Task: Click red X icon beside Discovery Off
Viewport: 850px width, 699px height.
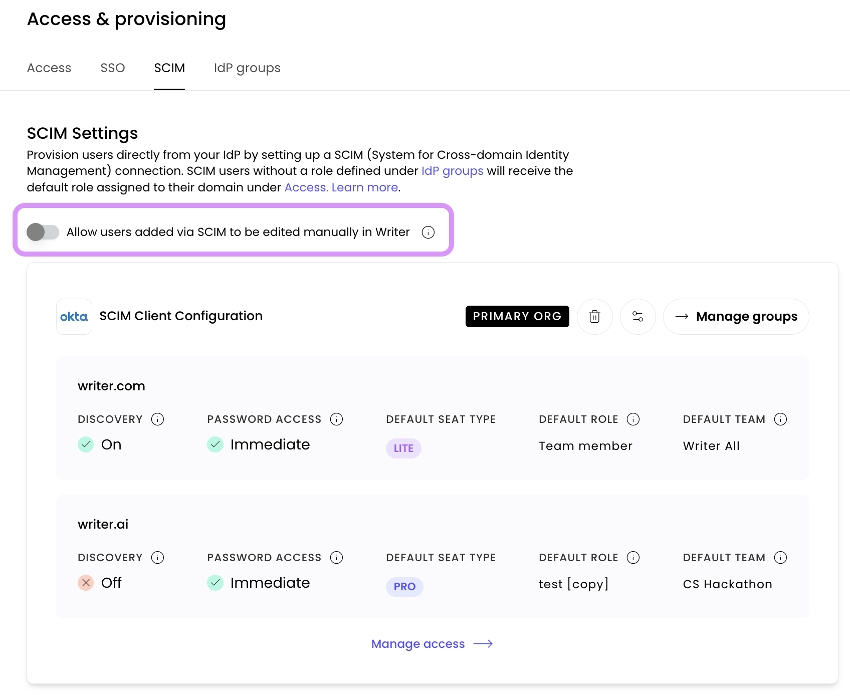Action: [x=86, y=583]
